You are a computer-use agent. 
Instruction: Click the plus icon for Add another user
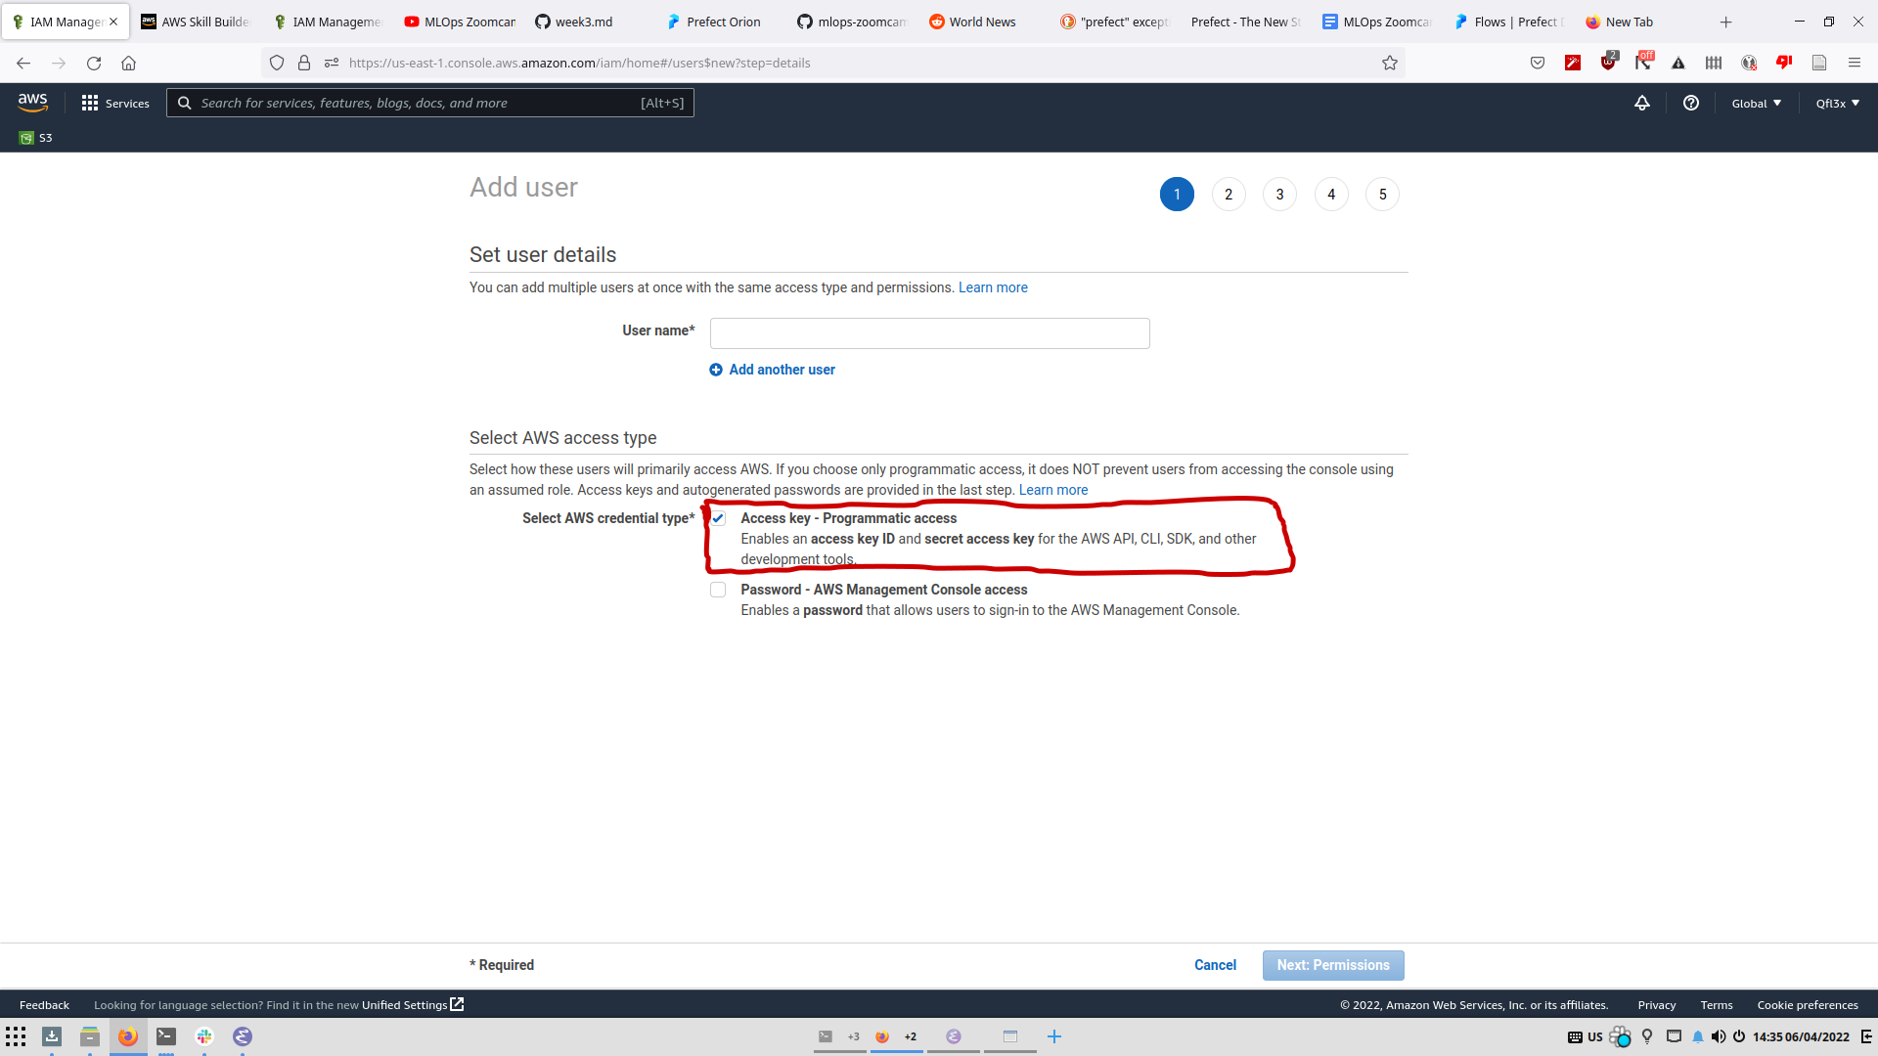click(x=716, y=370)
